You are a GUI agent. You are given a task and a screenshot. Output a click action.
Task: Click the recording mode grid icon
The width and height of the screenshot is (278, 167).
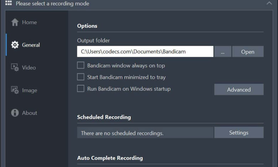click(x=8, y=3)
